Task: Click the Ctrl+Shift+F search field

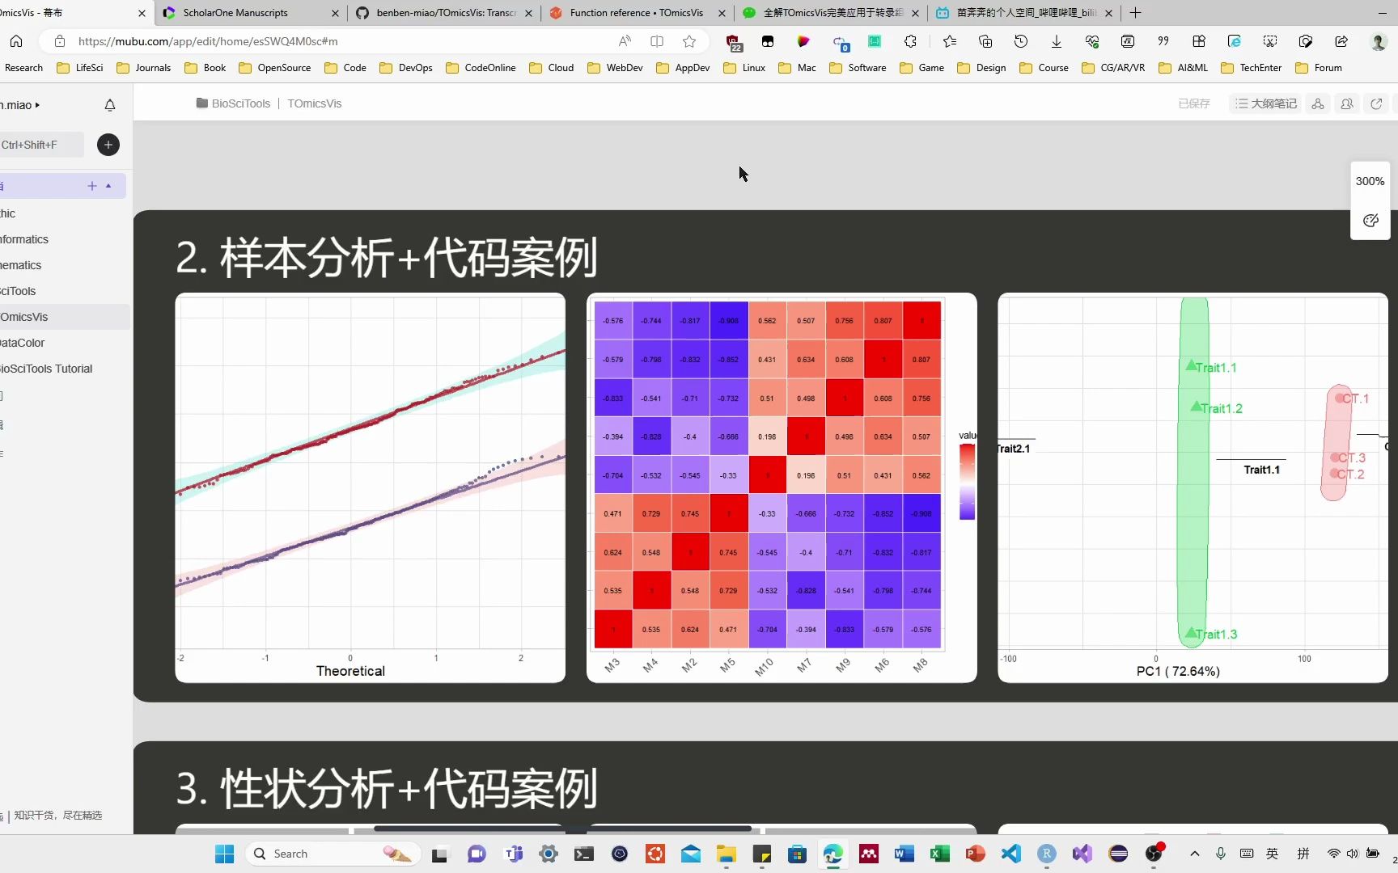Action: pyautogui.click(x=41, y=145)
